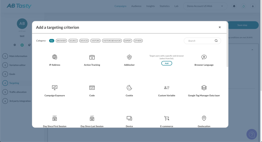Choose the Campaign Exposure monitor icon
Image resolution: width=262 pixels, height=142 pixels.
[x=55, y=88]
